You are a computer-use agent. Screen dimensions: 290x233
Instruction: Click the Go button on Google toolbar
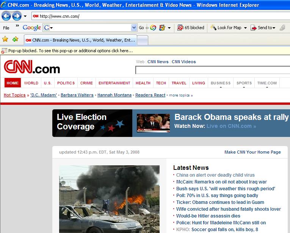click(141, 28)
